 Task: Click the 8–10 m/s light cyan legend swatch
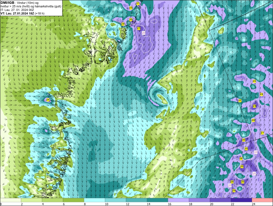(94, 200)
